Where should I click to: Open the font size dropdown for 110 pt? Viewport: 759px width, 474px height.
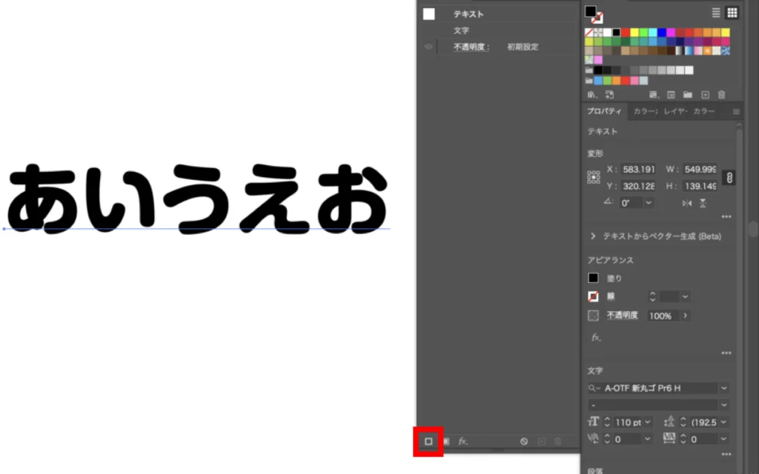[x=648, y=422]
